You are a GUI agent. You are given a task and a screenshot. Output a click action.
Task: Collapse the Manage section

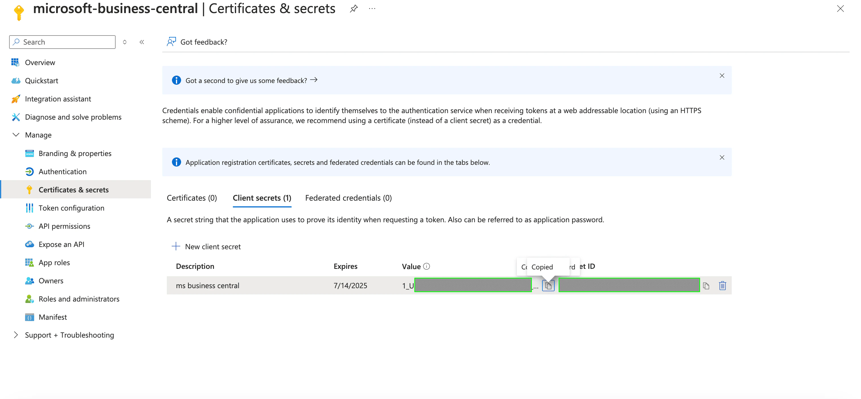coord(16,135)
